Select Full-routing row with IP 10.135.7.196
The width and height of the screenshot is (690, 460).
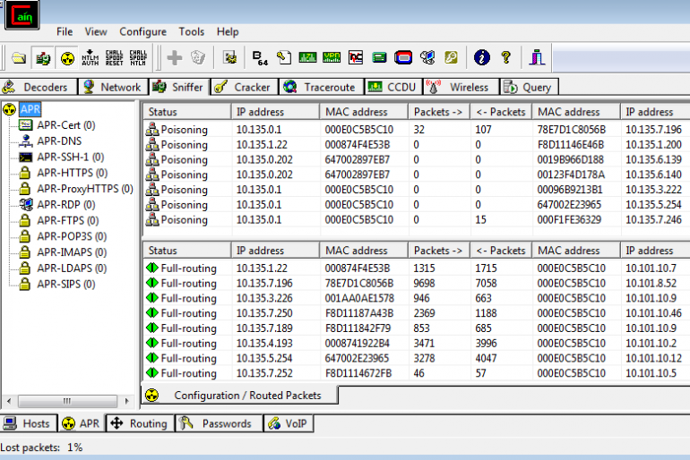pos(417,284)
